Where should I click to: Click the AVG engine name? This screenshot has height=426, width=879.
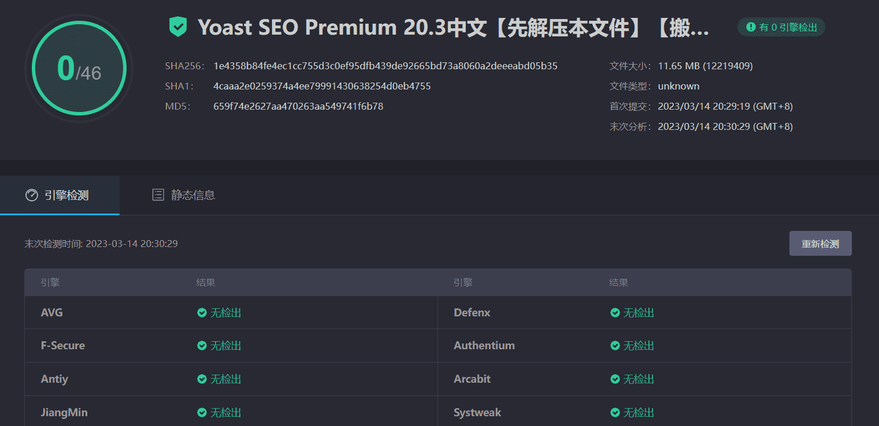51,313
